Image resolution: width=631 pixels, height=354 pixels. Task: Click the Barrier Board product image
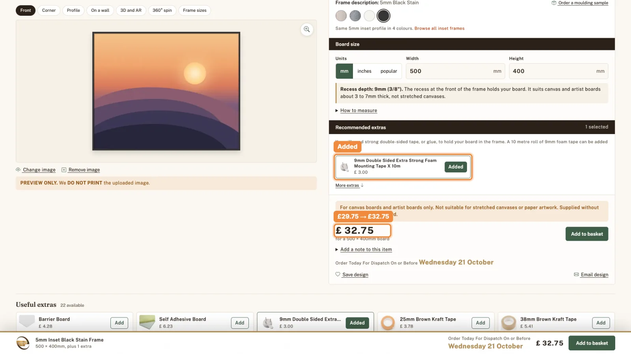pos(27,321)
